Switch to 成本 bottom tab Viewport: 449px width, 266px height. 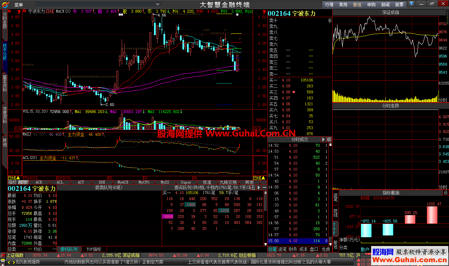click(x=303, y=249)
